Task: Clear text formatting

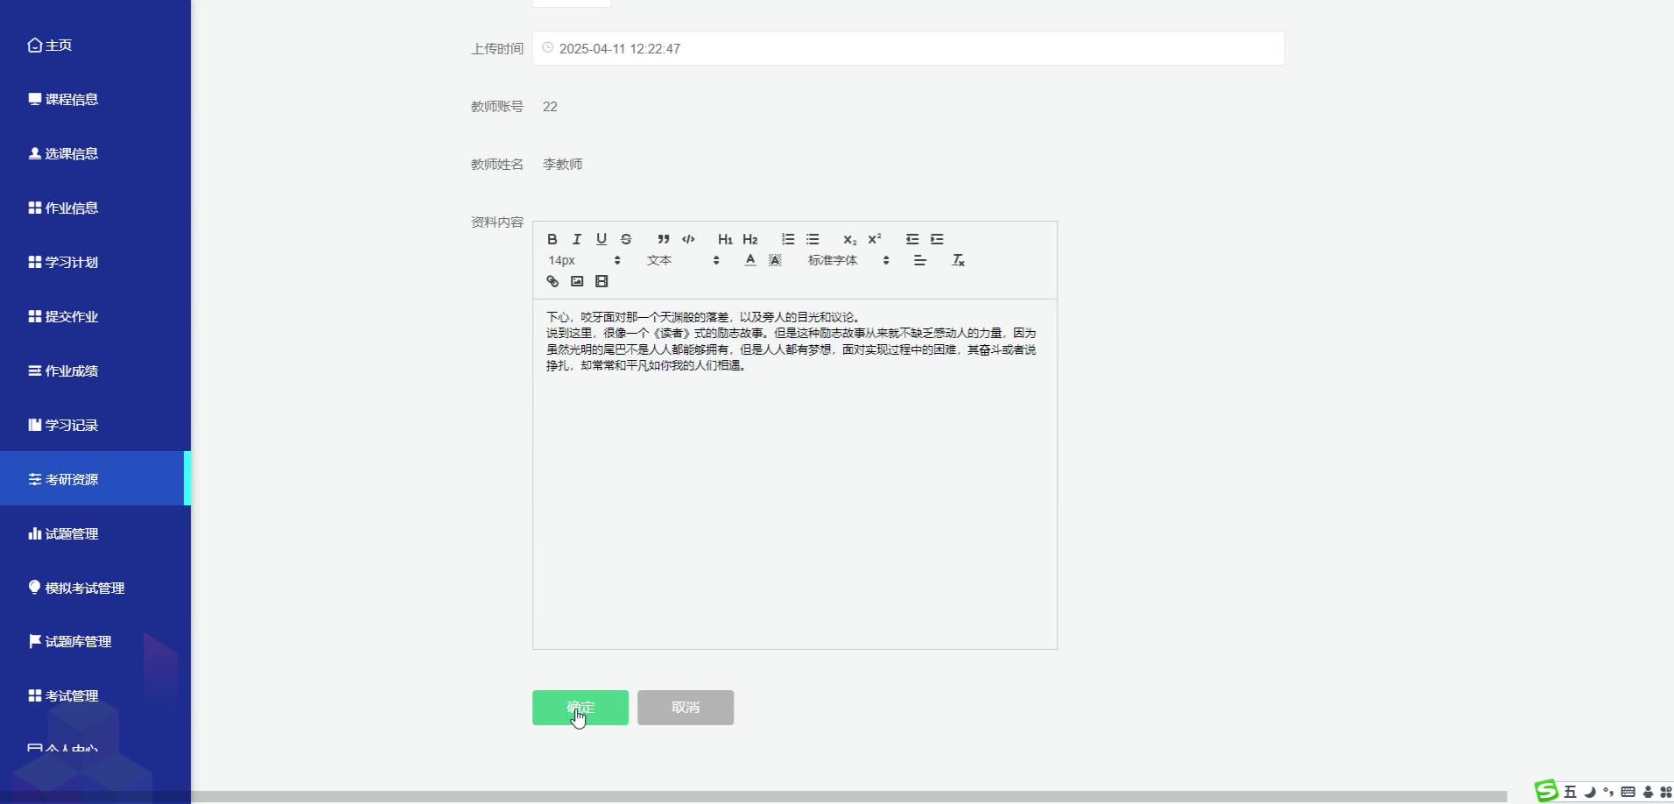Action: click(x=958, y=260)
